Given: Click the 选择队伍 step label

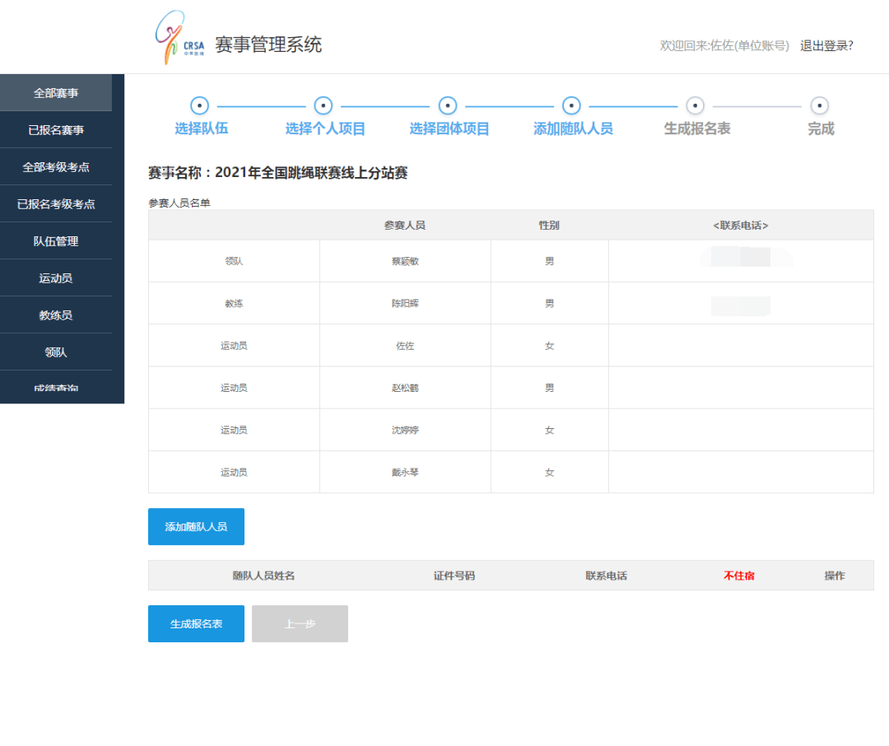Looking at the screenshot, I should point(202,128).
